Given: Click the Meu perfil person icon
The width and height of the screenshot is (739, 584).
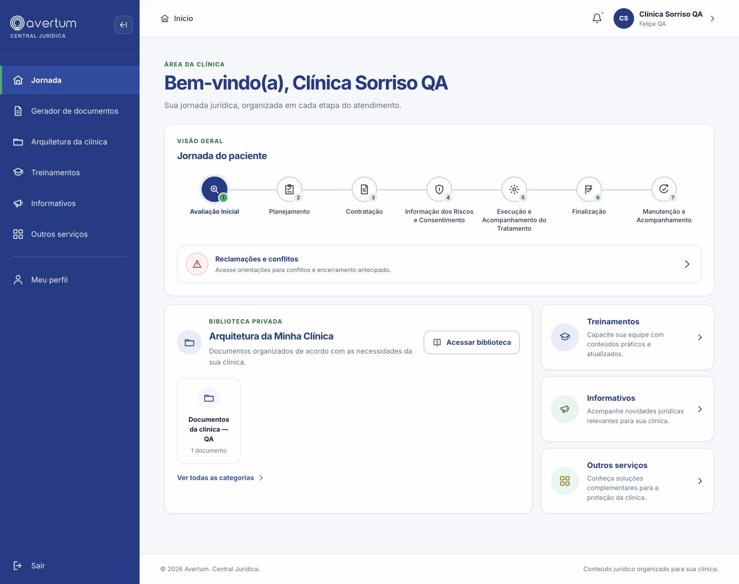Looking at the screenshot, I should pyautogui.click(x=18, y=280).
